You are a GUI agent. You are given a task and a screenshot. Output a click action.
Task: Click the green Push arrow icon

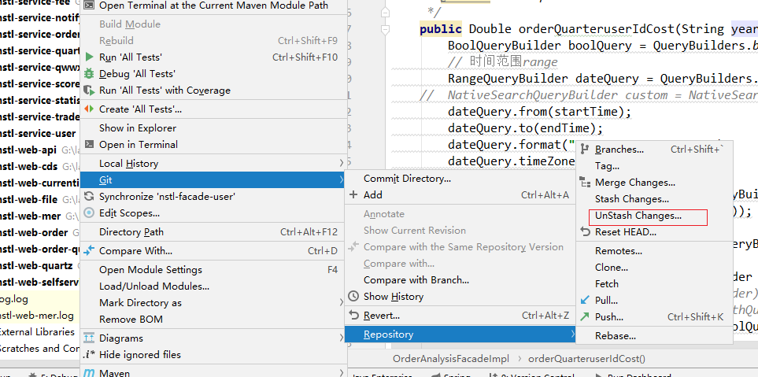[x=586, y=316]
